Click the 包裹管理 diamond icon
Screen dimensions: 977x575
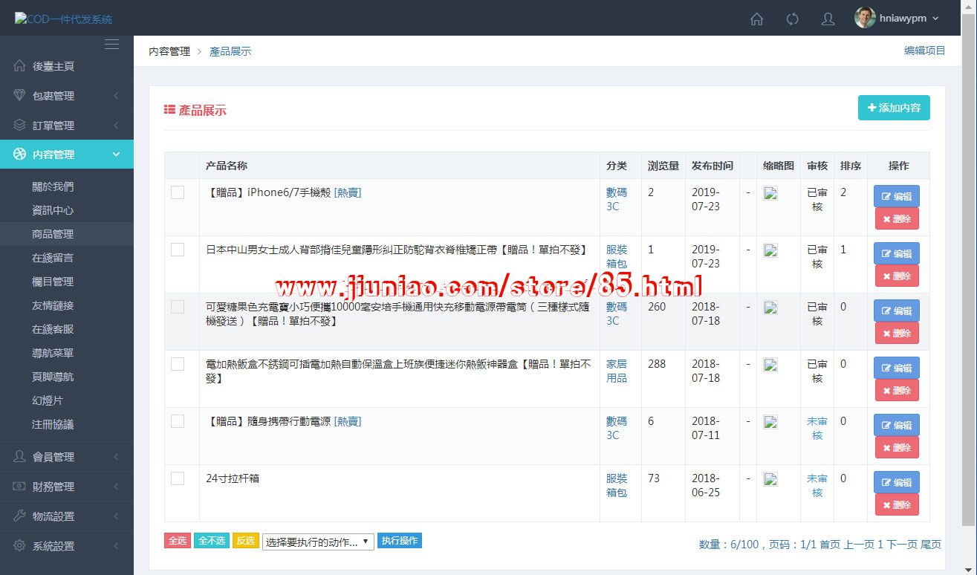(19, 96)
